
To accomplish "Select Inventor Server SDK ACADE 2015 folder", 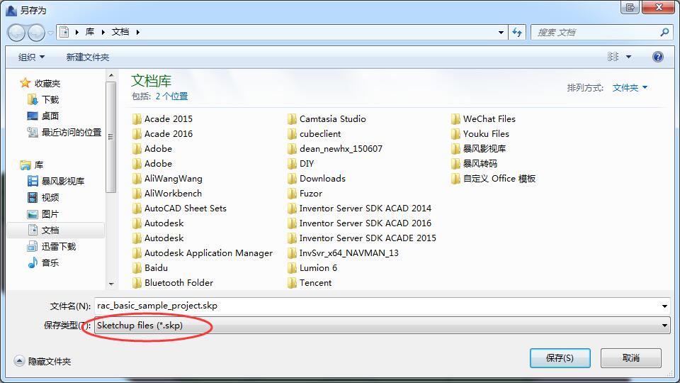I will click(362, 238).
